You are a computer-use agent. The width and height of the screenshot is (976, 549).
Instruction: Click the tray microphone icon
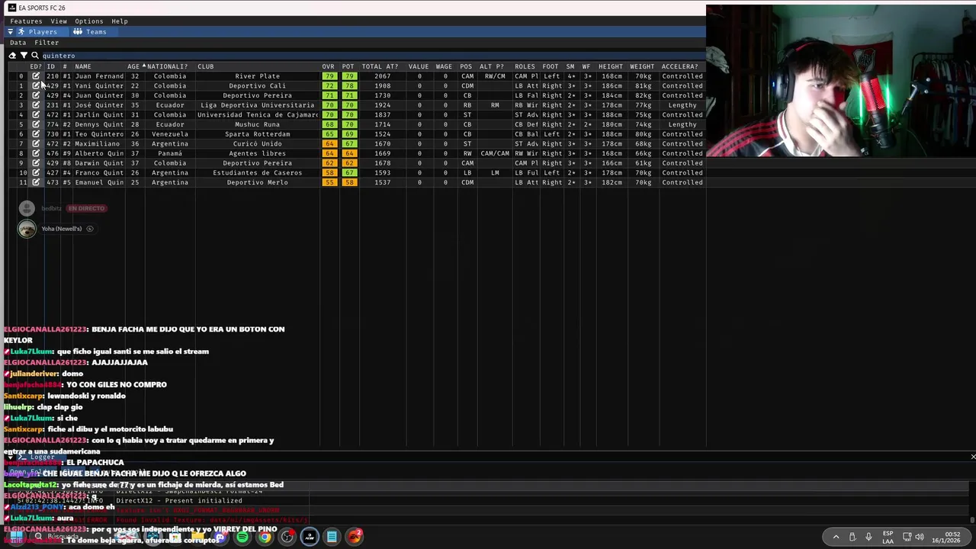(x=868, y=537)
